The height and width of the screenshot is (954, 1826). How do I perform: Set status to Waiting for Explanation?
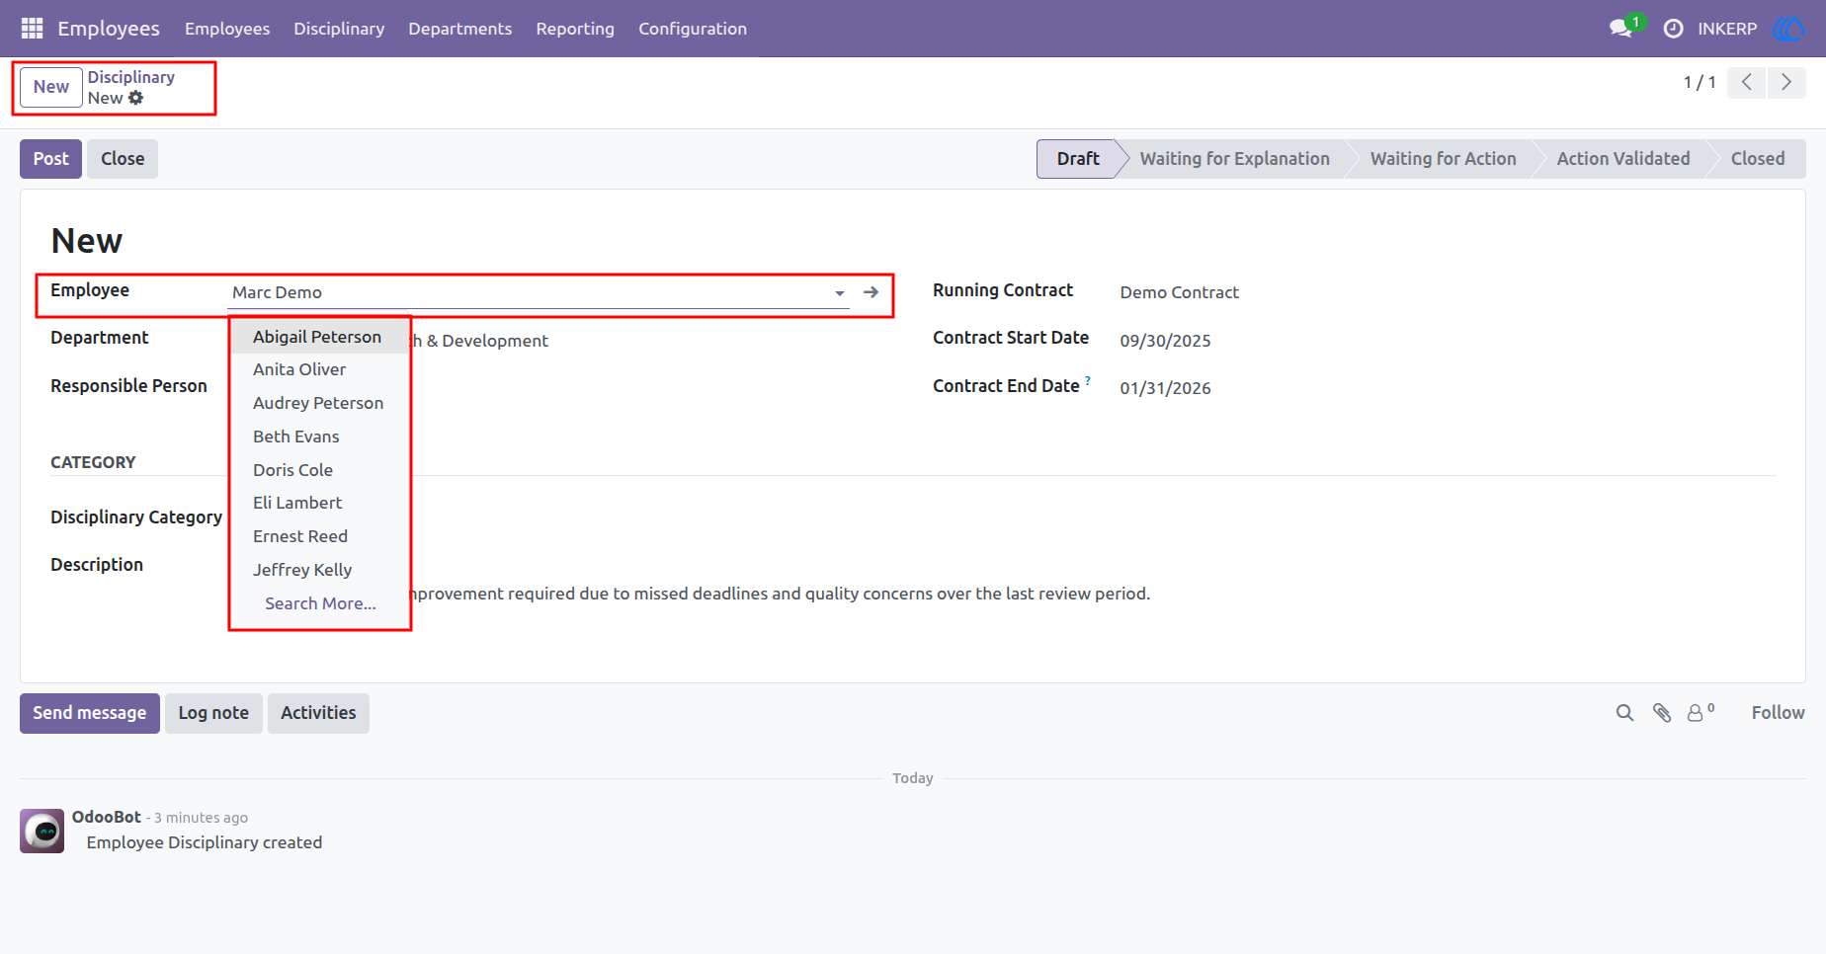click(x=1234, y=159)
